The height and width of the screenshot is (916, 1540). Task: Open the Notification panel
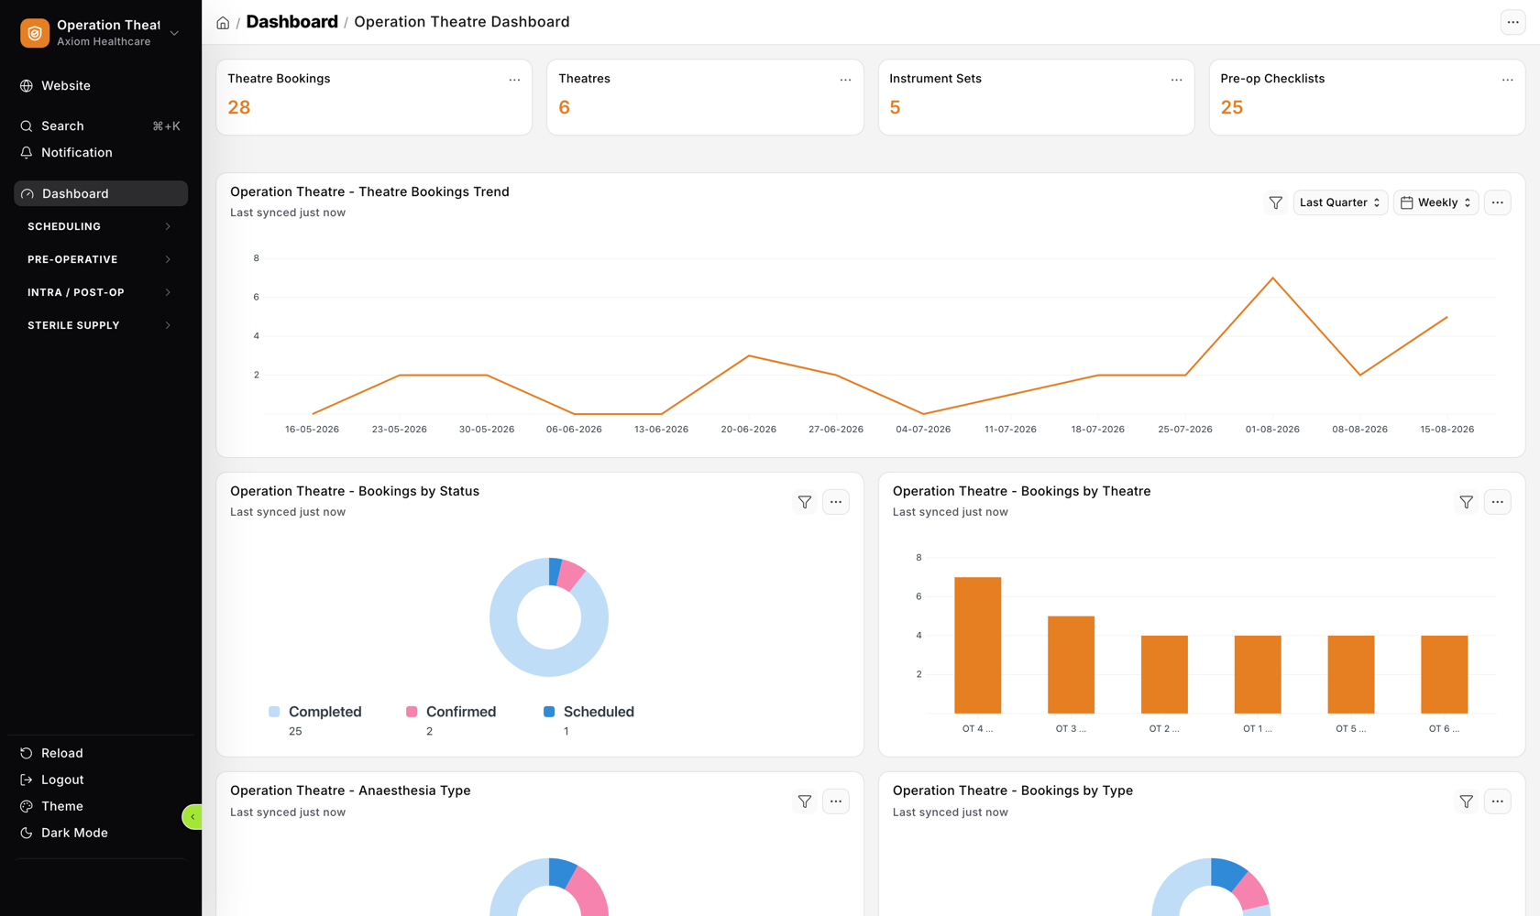[101, 152]
